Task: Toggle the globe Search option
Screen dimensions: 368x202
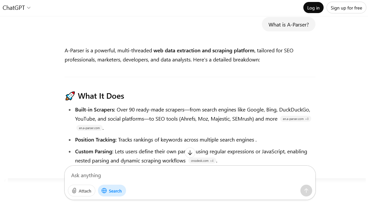Action: pyautogui.click(x=112, y=191)
